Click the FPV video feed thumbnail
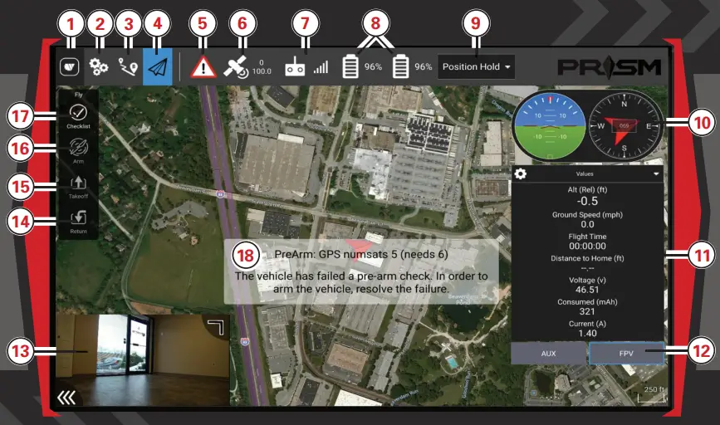The image size is (720, 425). tap(142, 359)
